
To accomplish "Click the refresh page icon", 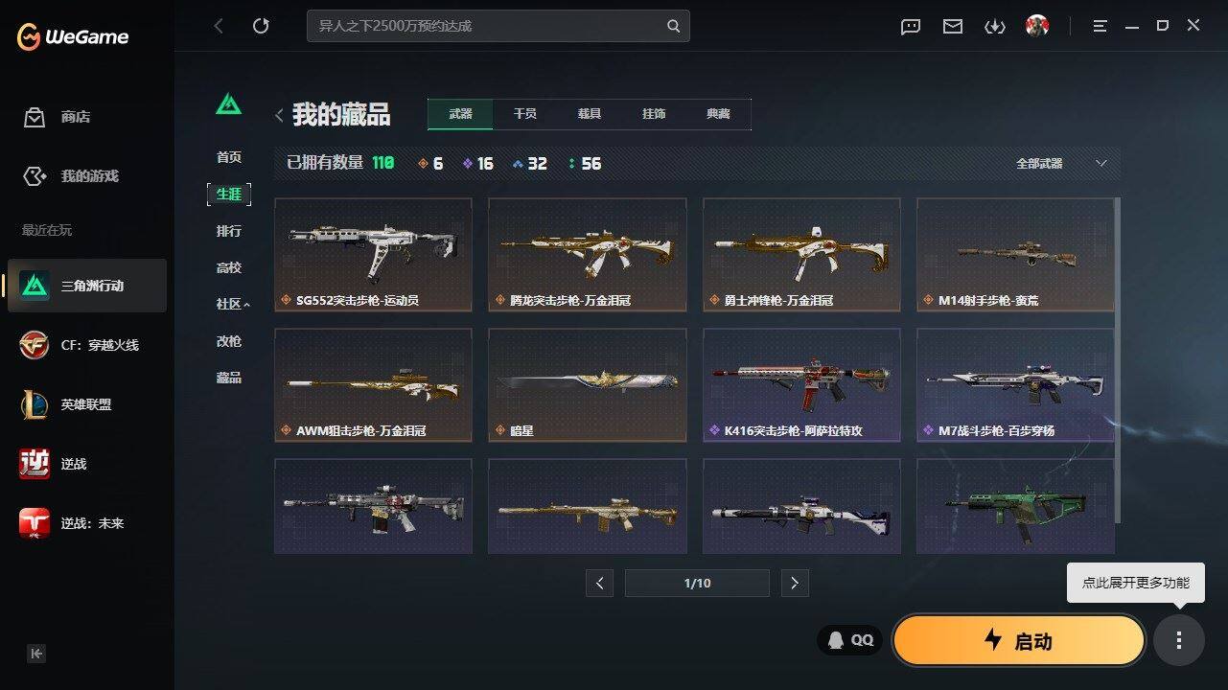I will [x=261, y=26].
